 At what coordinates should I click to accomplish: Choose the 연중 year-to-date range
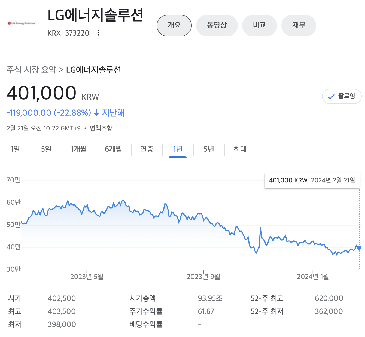[x=147, y=149]
